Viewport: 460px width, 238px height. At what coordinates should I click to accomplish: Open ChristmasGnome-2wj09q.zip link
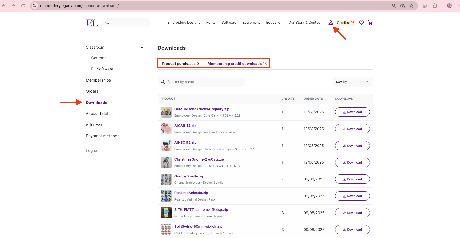point(199,159)
